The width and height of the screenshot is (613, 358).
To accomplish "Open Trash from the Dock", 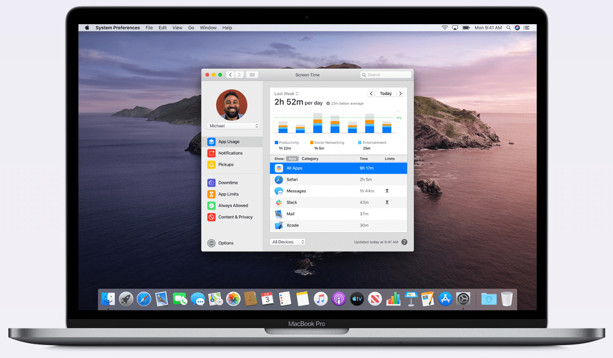I will [x=507, y=299].
